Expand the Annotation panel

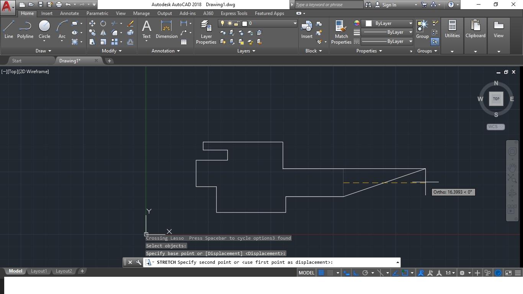(x=166, y=51)
